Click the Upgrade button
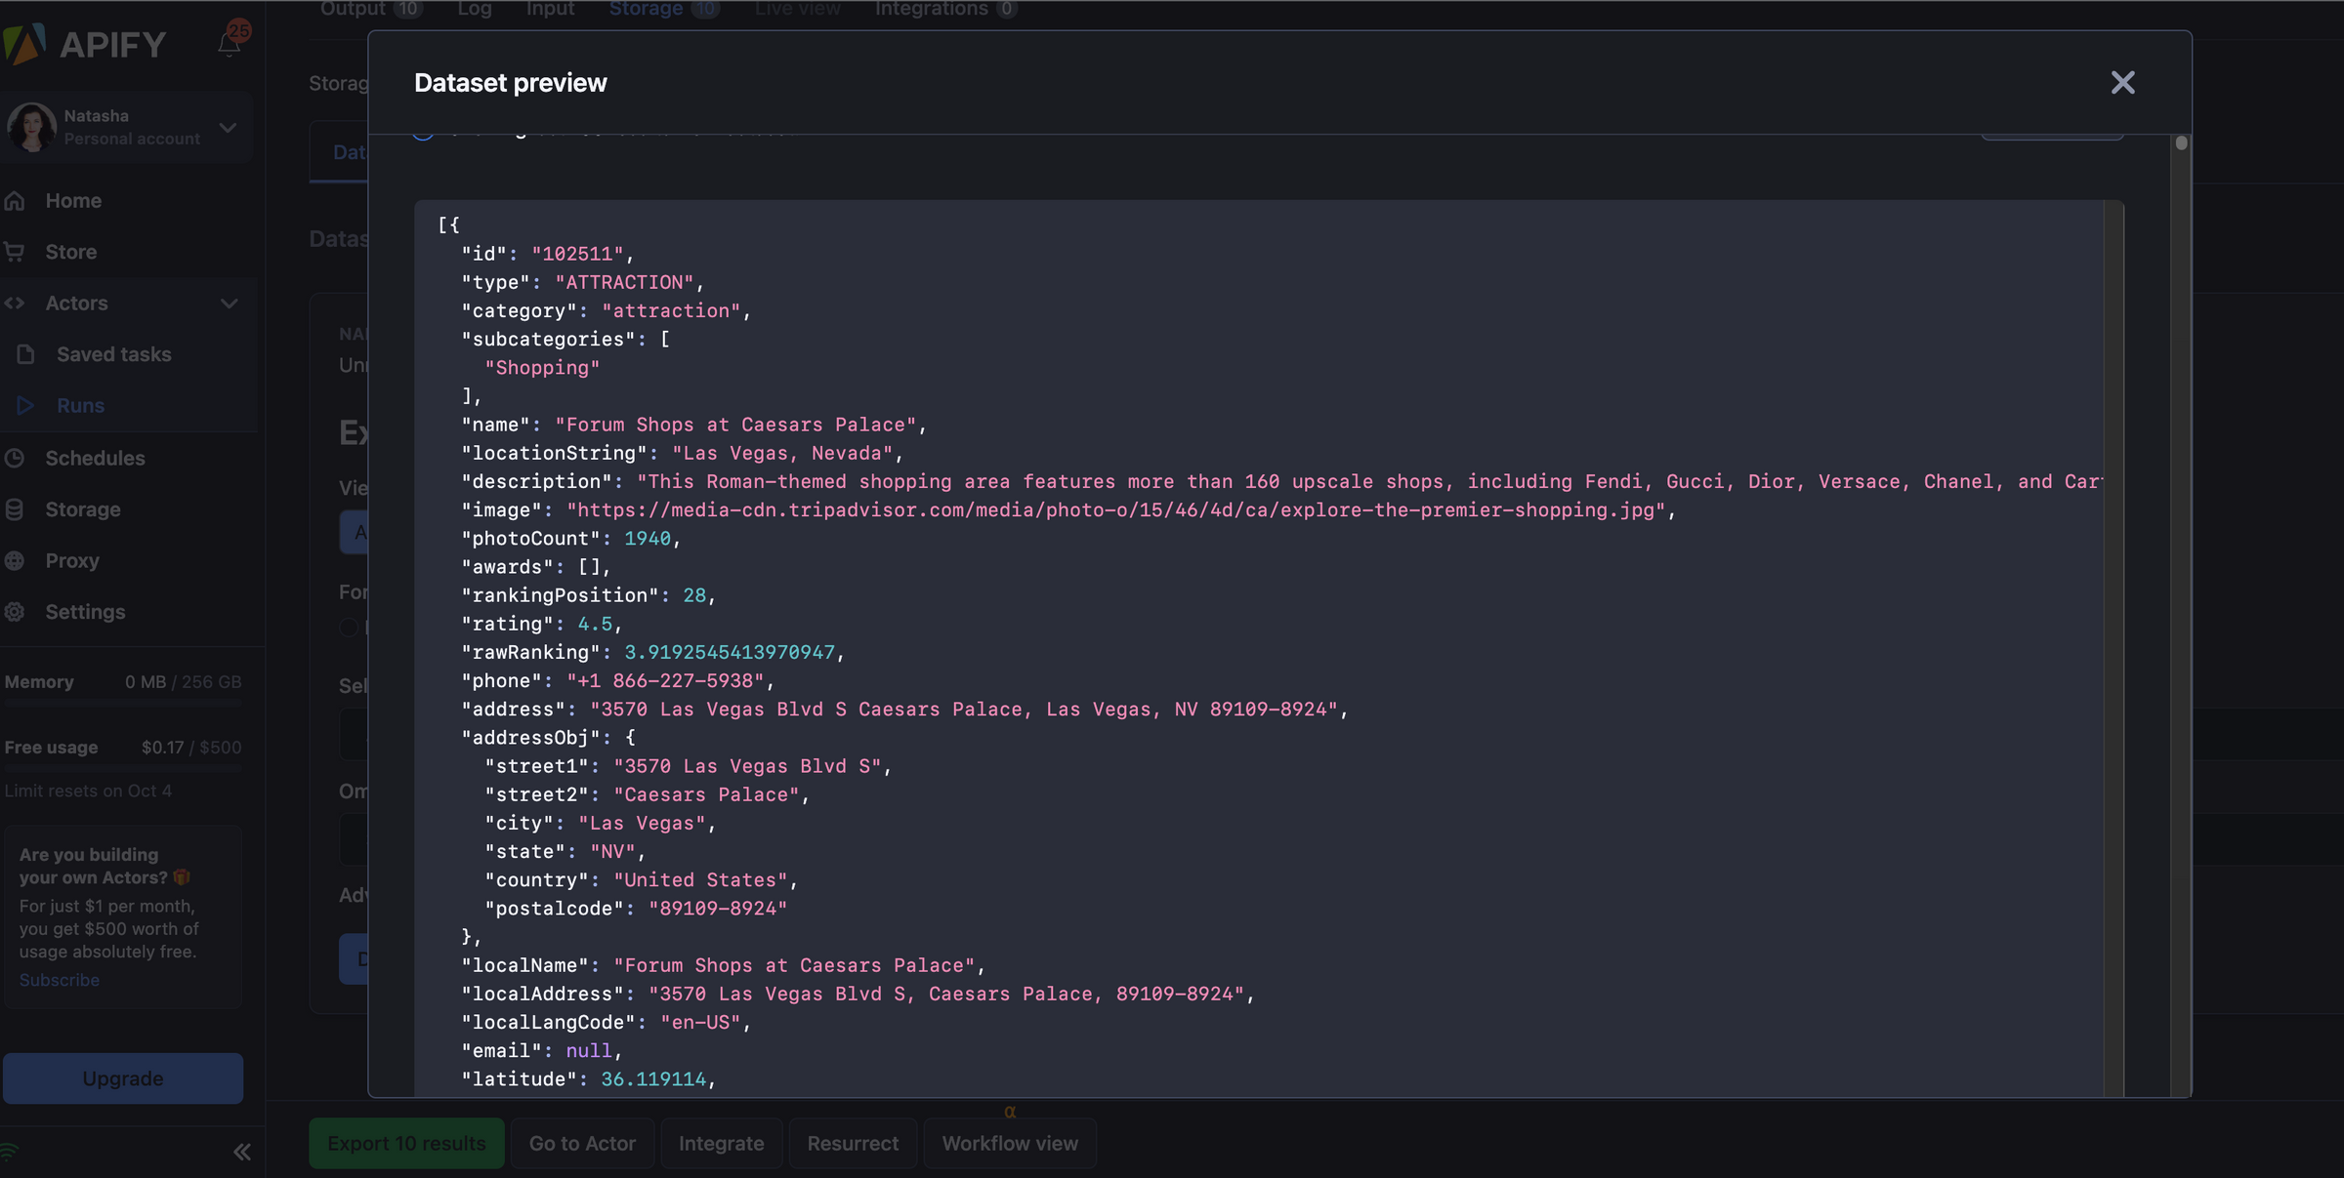Screen dimensions: 2344x1178 click(123, 1078)
